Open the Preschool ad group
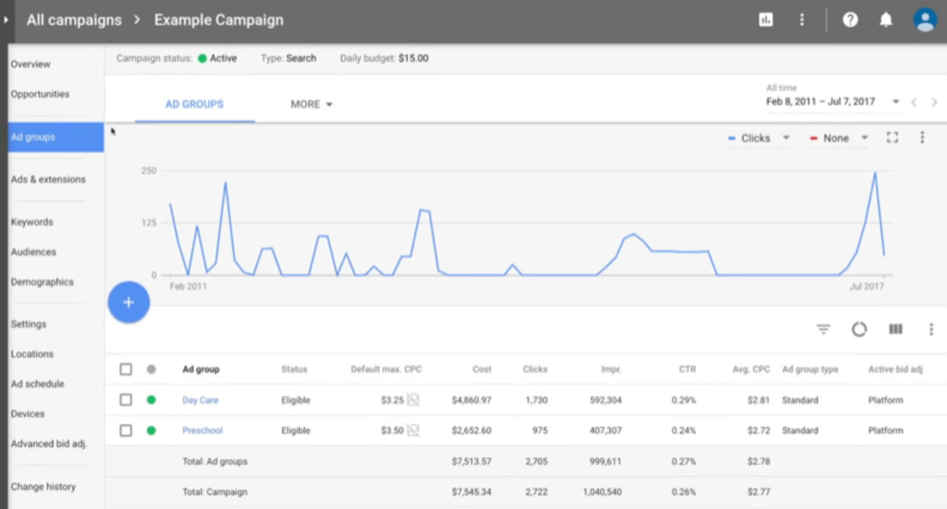The width and height of the screenshot is (947, 509). click(202, 430)
